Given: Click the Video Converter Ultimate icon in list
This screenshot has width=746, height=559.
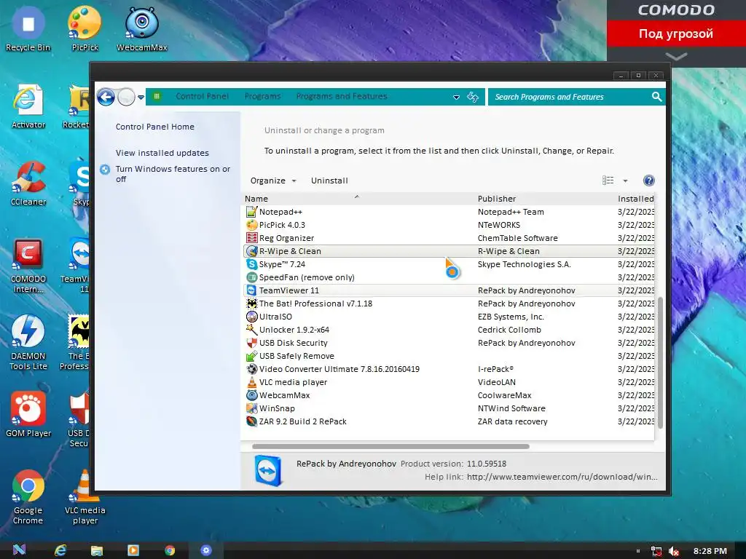Looking at the screenshot, I should click(x=251, y=369).
